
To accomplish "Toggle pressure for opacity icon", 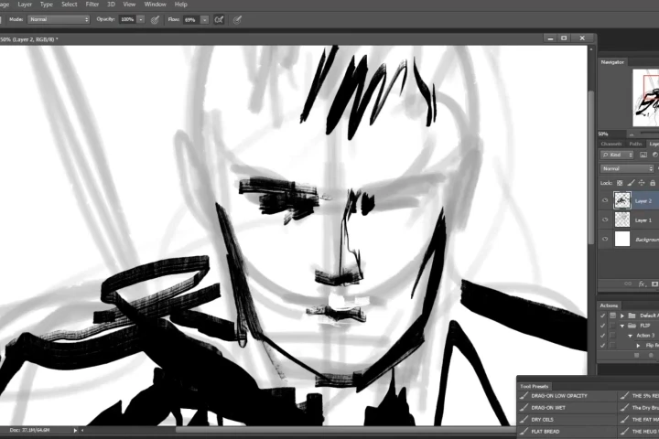I will (155, 20).
